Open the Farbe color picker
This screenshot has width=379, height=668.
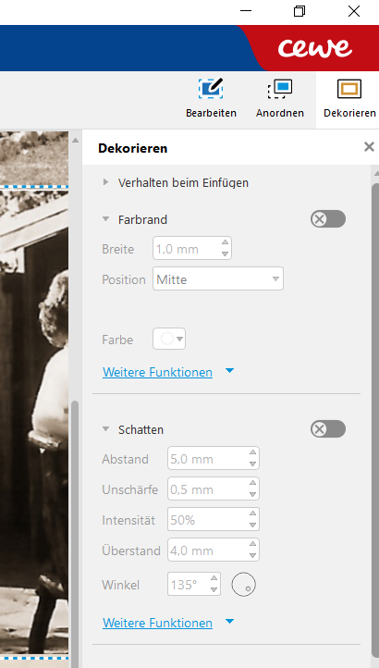(x=169, y=339)
